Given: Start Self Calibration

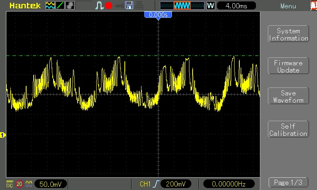Looking at the screenshot, I should click(288, 129).
